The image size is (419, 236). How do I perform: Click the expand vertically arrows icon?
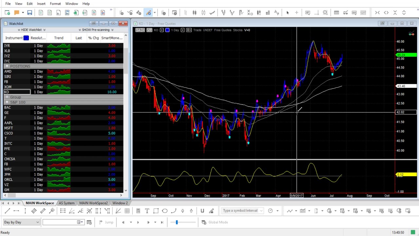[x=404, y=12]
